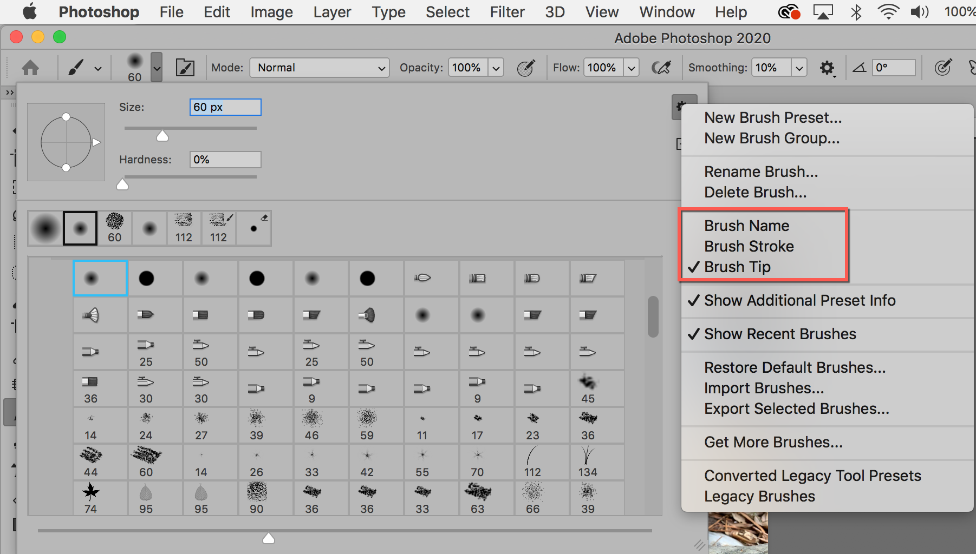Toggle Show Additional Preset Info option
976x554 pixels.
(799, 300)
